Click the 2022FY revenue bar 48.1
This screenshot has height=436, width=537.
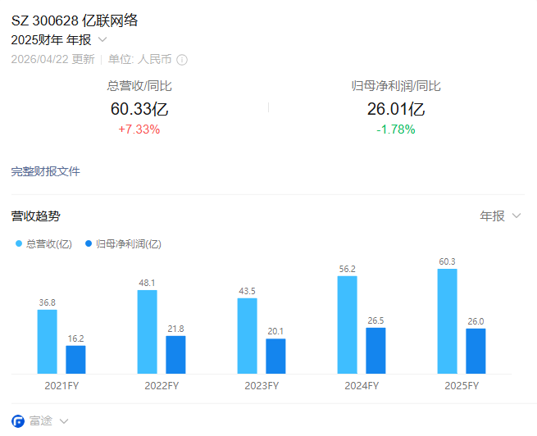coord(148,332)
